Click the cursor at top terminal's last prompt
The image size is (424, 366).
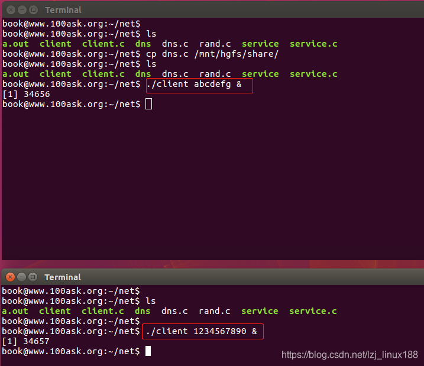tap(148, 104)
